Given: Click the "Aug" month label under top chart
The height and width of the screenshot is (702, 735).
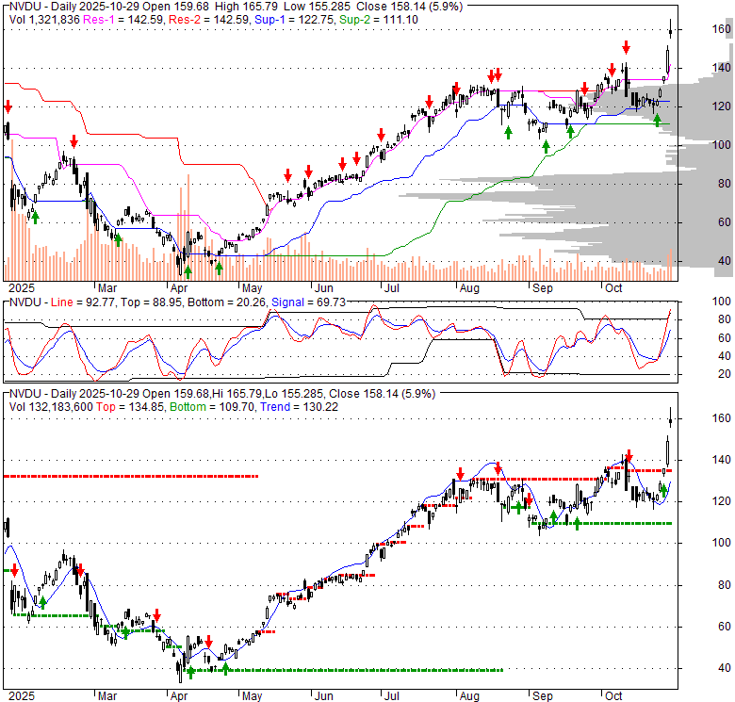Looking at the screenshot, I should 469,288.
